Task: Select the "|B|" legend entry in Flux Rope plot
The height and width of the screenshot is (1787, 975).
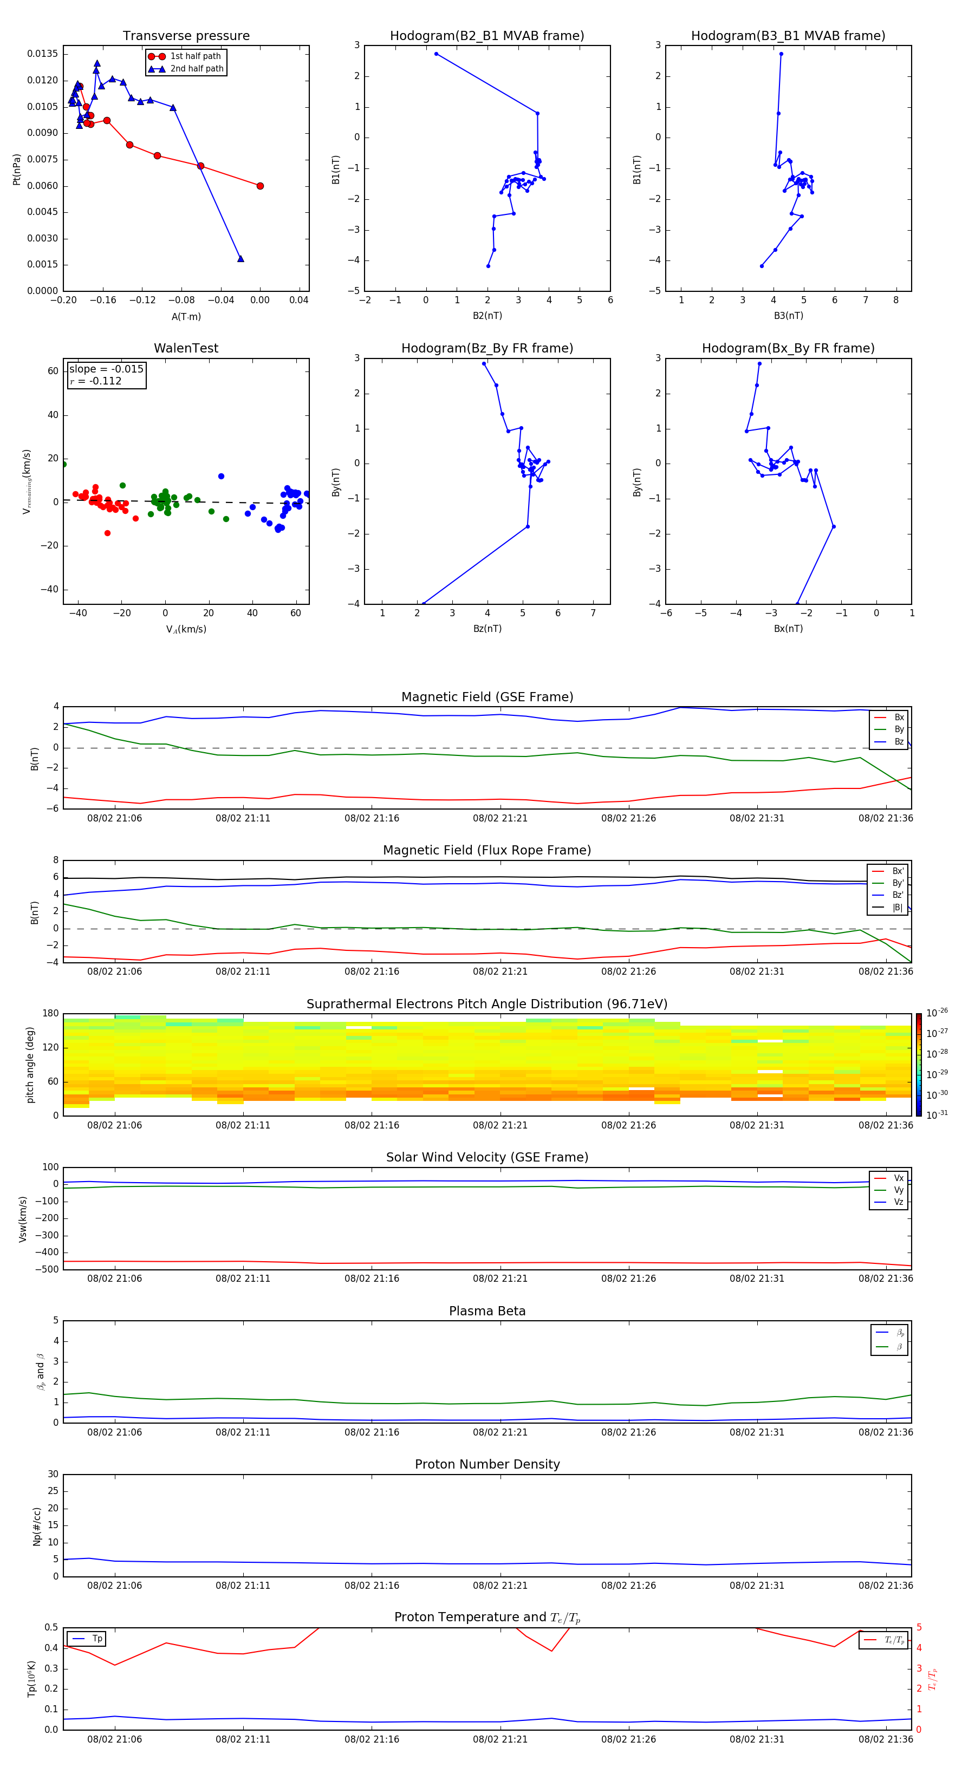Action: click(x=888, y=908)
